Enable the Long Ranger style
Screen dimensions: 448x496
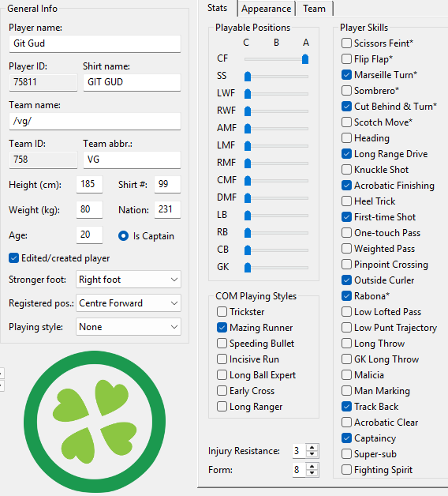click(x=222, y=407)
